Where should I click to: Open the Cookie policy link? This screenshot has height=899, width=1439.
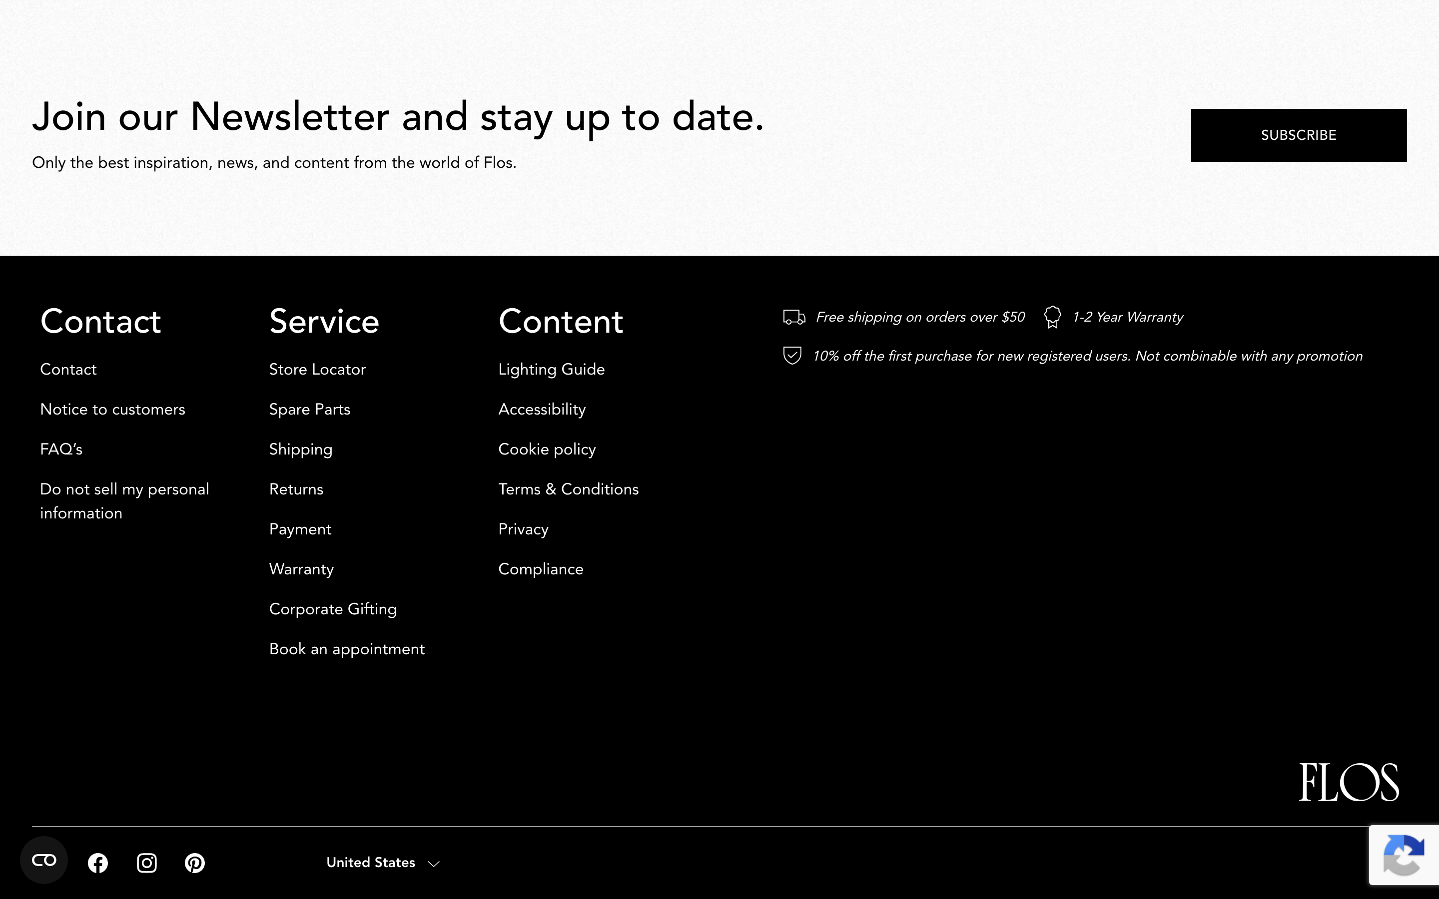tap(547, 449)
